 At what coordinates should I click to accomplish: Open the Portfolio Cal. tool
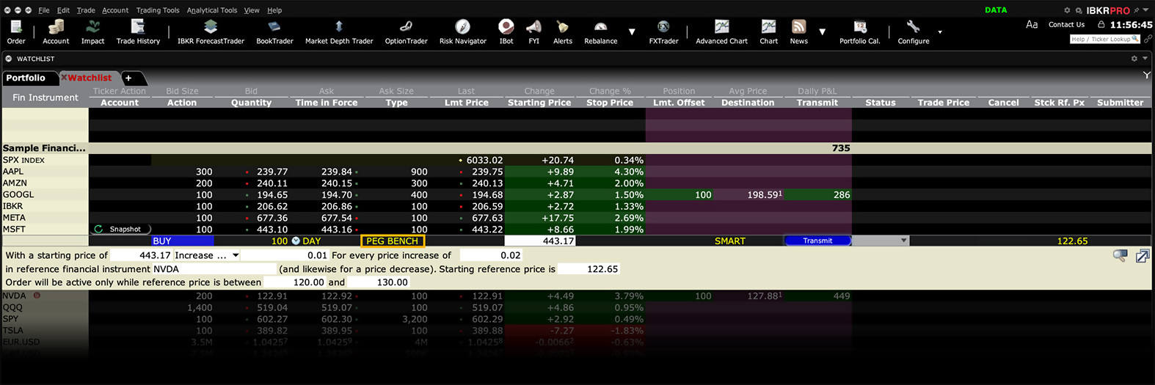[x=859, y=32]
